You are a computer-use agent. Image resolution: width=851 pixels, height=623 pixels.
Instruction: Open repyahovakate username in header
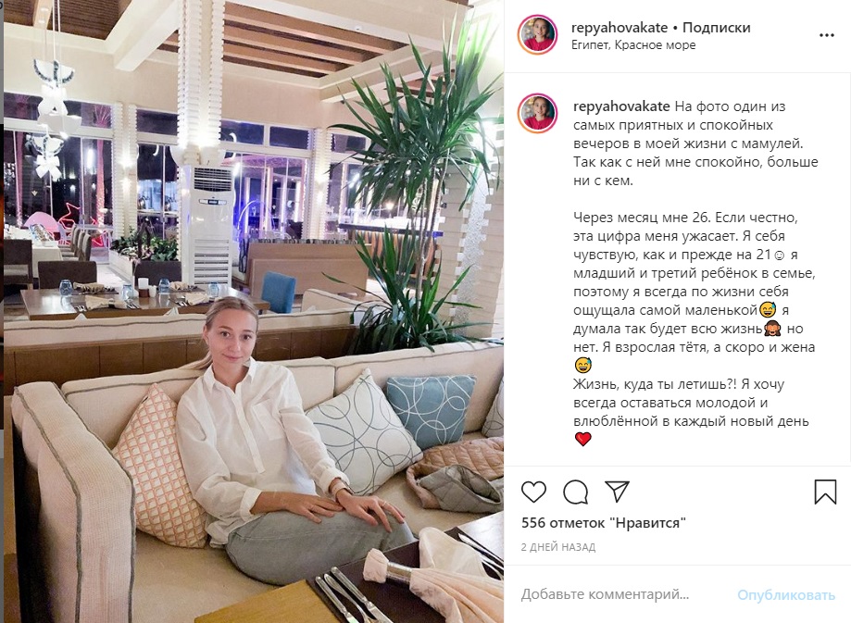(x=619, y=27)
